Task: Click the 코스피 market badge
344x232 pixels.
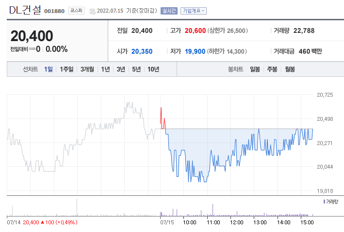Action: [76, 11]
